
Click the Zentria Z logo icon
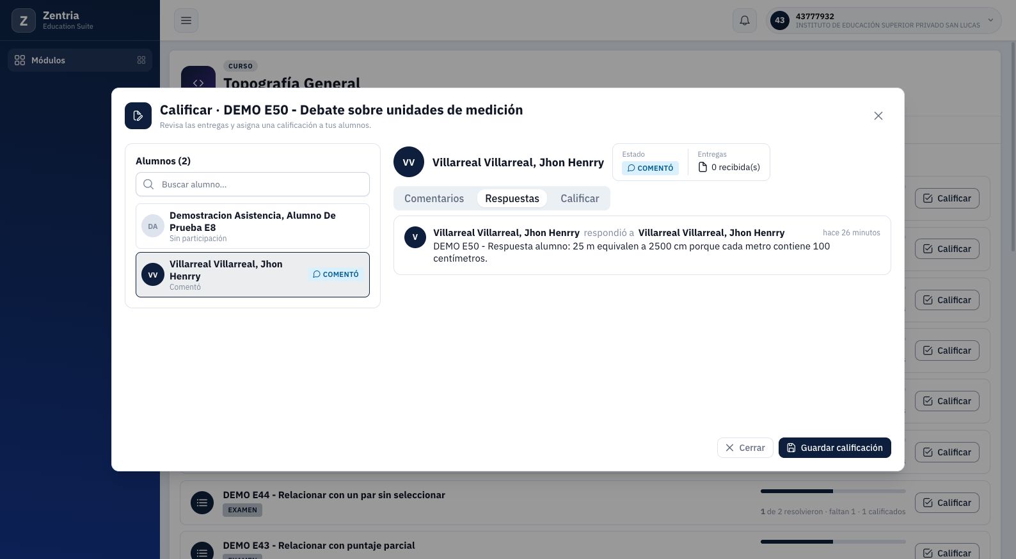click(24, 20)
